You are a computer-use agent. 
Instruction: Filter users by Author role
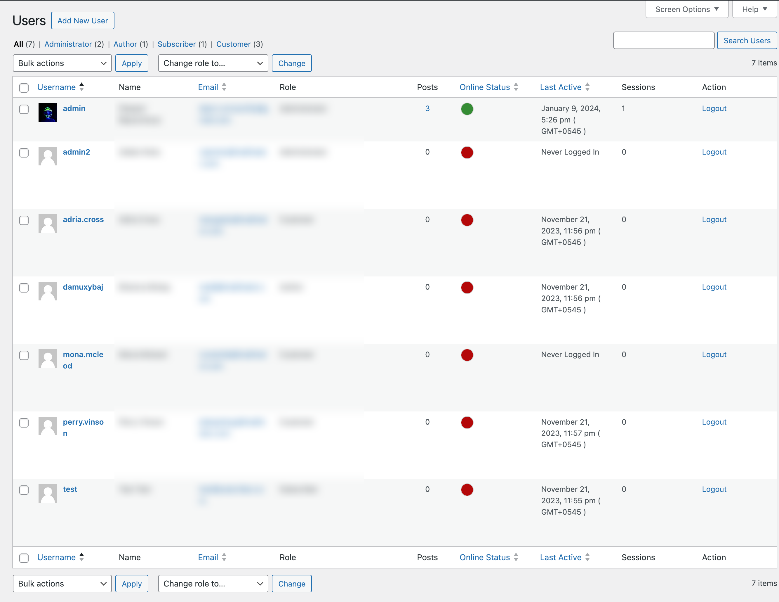[x=125, y=44]
